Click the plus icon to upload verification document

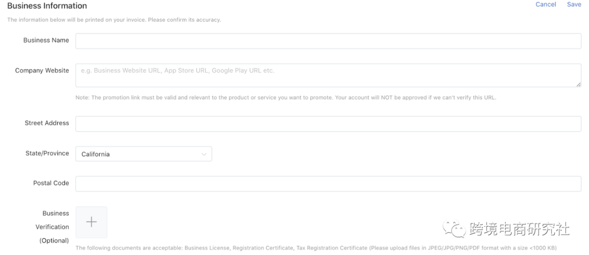(92, 222)
